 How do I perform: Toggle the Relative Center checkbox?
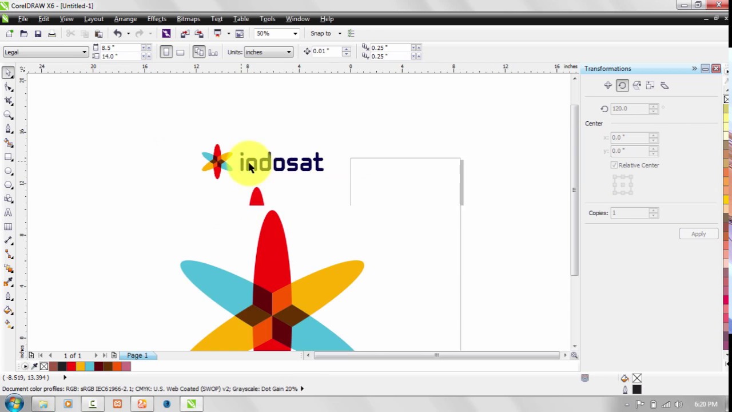coord(614,165)
